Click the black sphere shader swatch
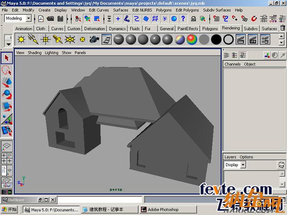 pos(216,39)
